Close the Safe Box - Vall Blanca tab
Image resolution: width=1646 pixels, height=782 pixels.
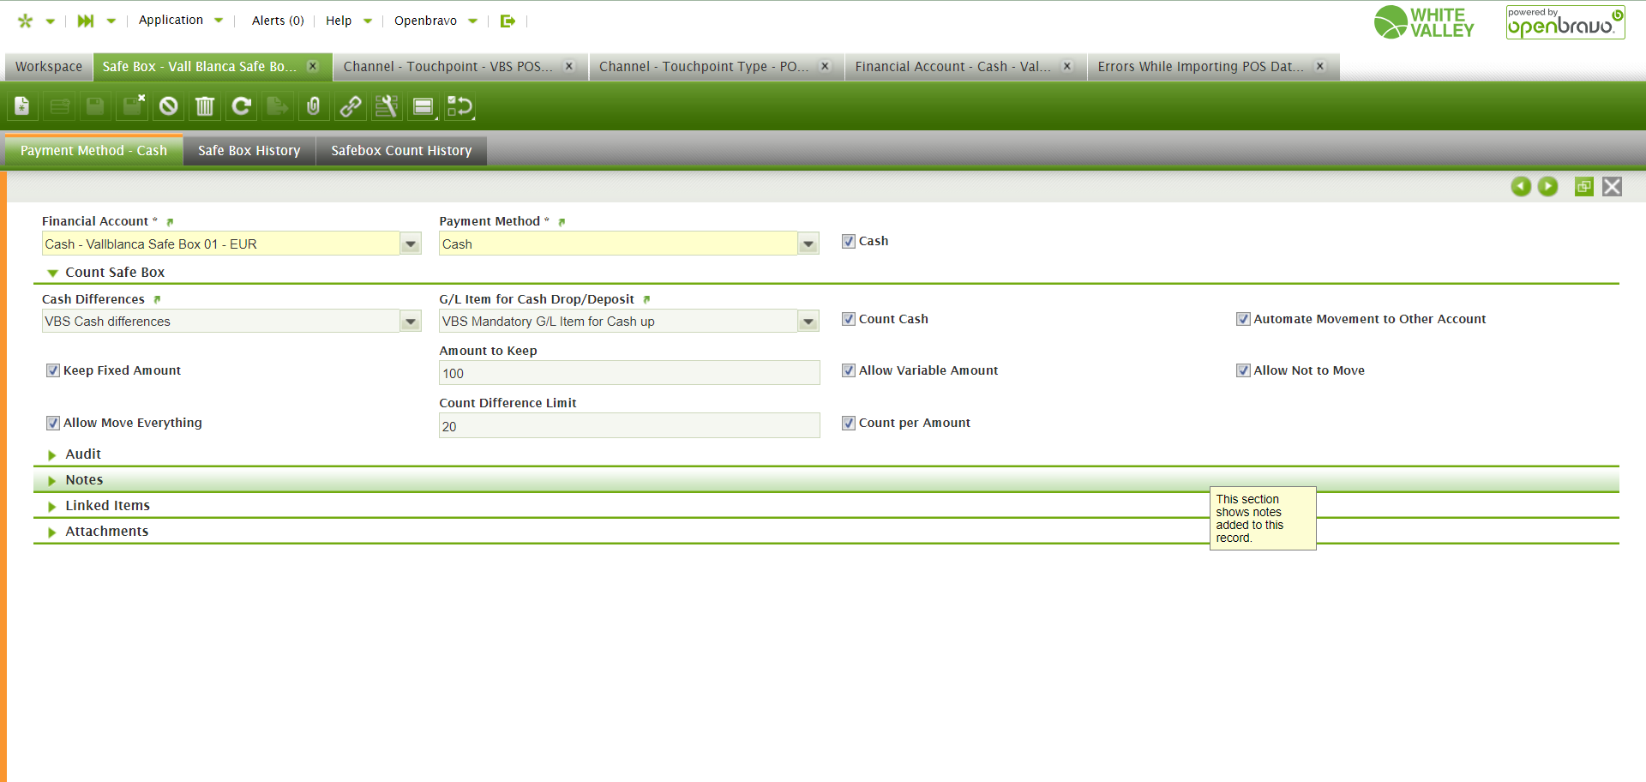click(x=313, y=66)
